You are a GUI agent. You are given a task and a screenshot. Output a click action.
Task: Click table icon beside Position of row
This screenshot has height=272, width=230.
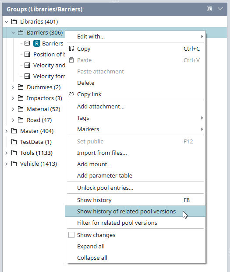pos(27,54)
